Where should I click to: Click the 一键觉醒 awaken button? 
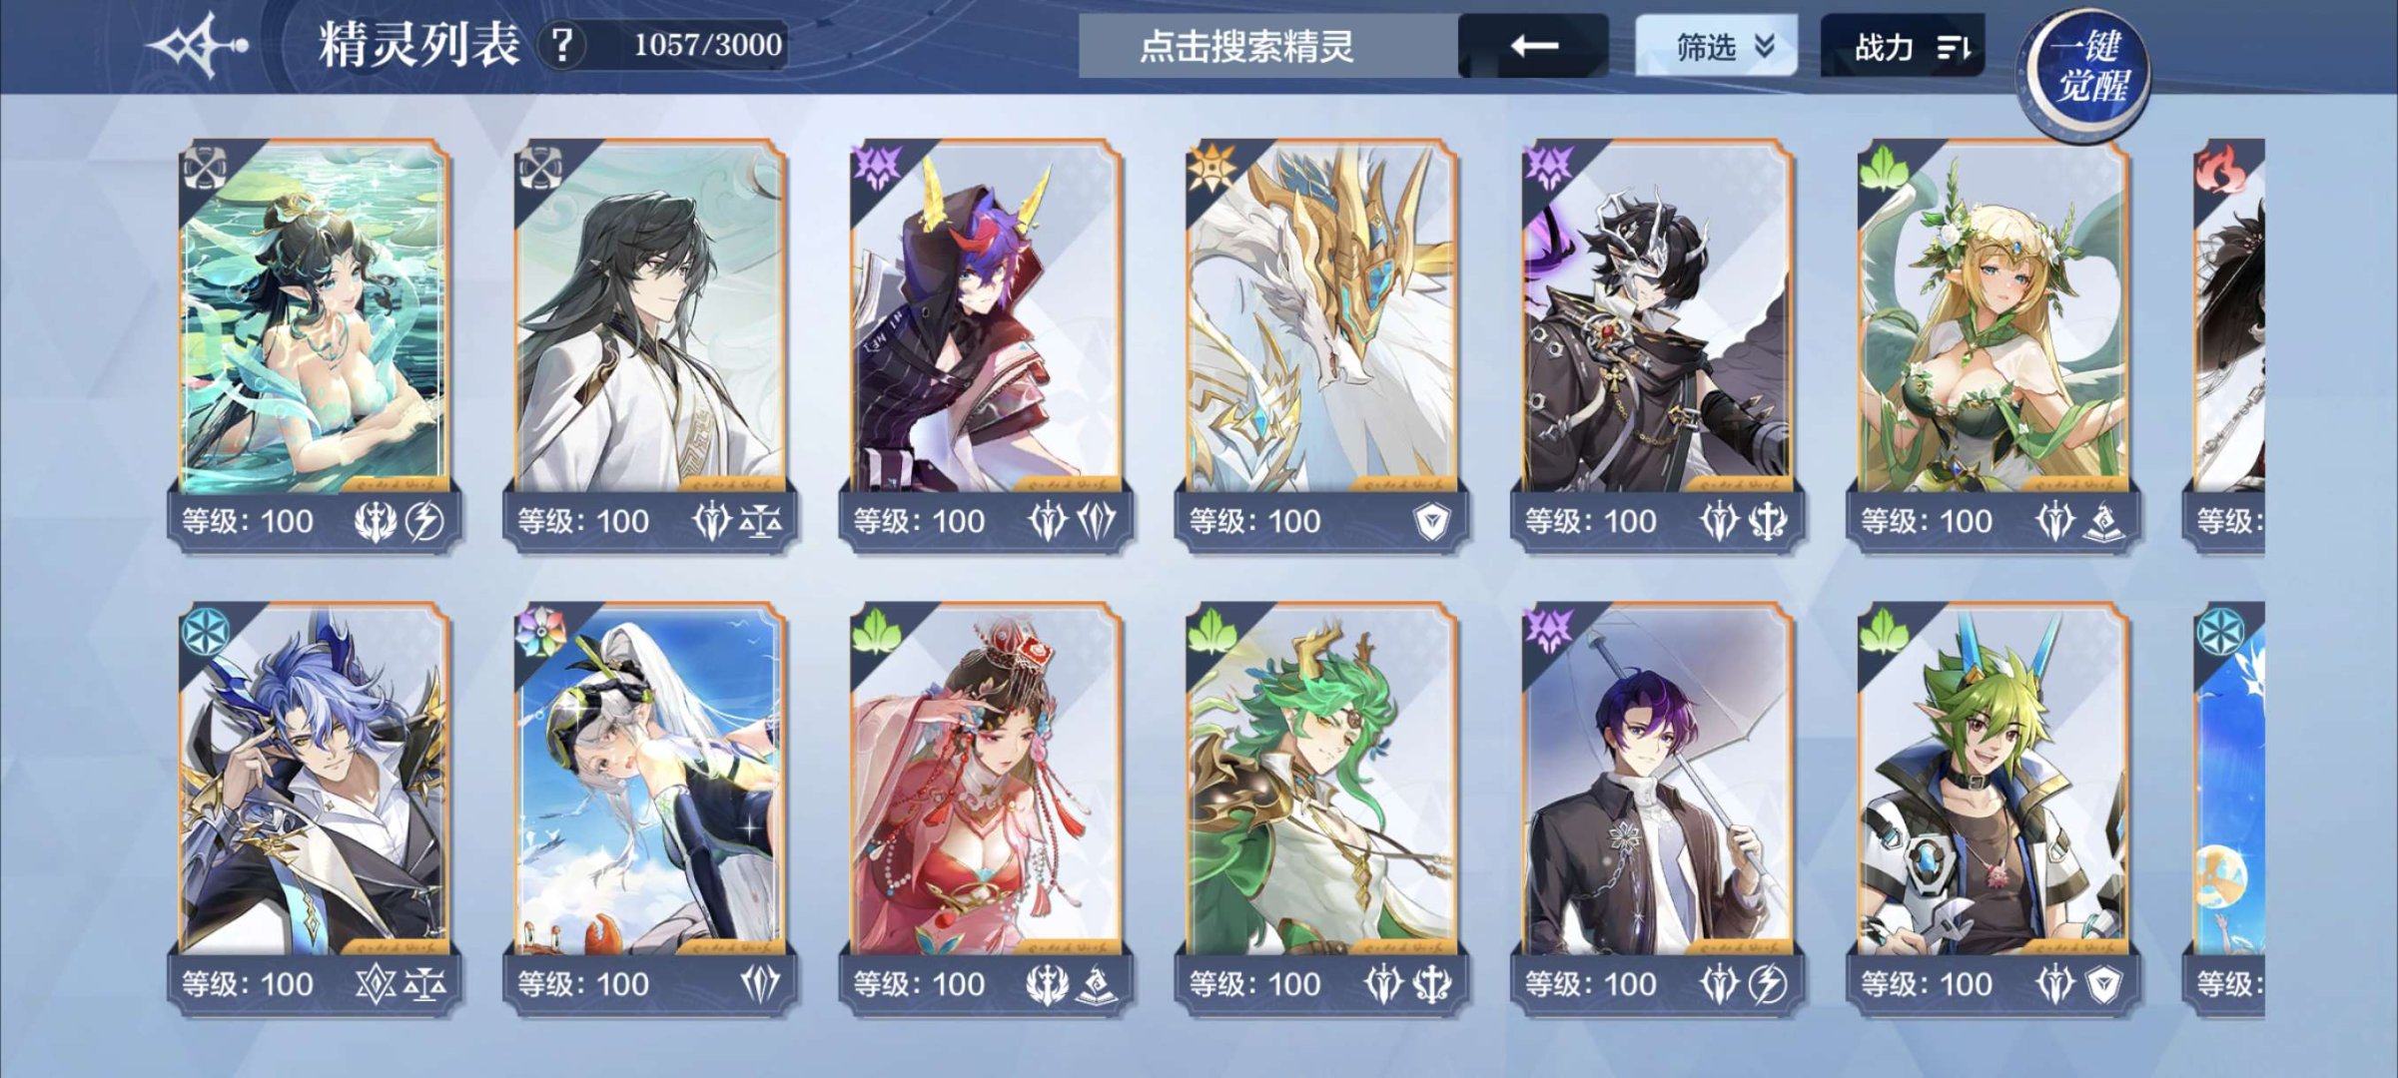tap(2087, 68)
